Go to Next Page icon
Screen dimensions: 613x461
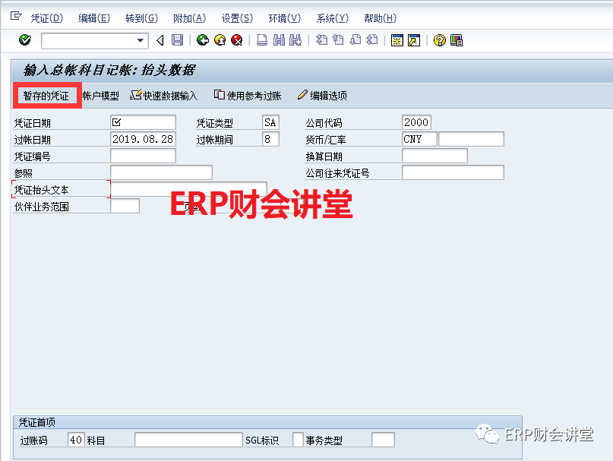355,40
